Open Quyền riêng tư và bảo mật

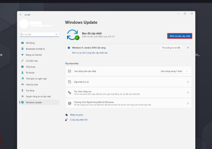click(39, 97)
